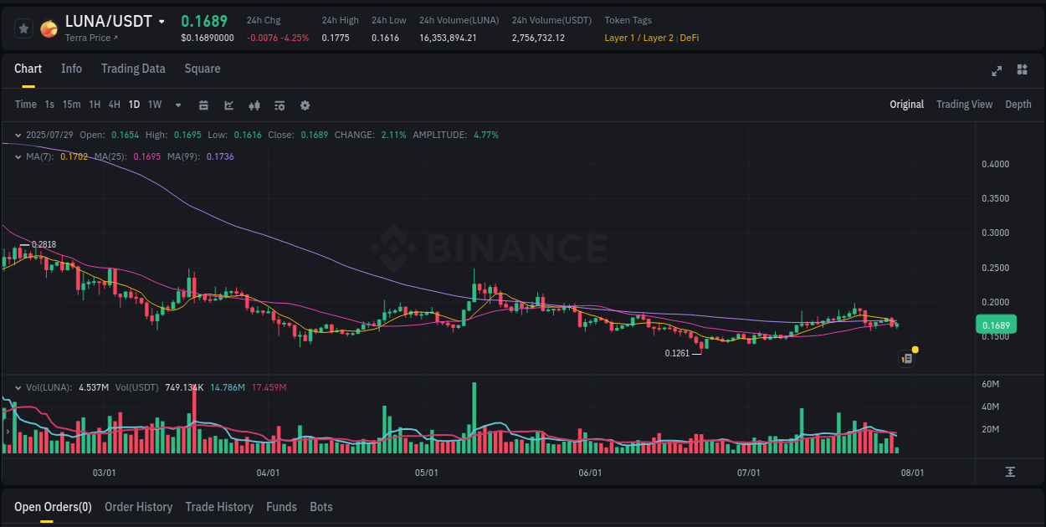The image size is (1046, 527).
Task: Open the indicators list icon
Action: pyautogui.click(x=279, y=105)
